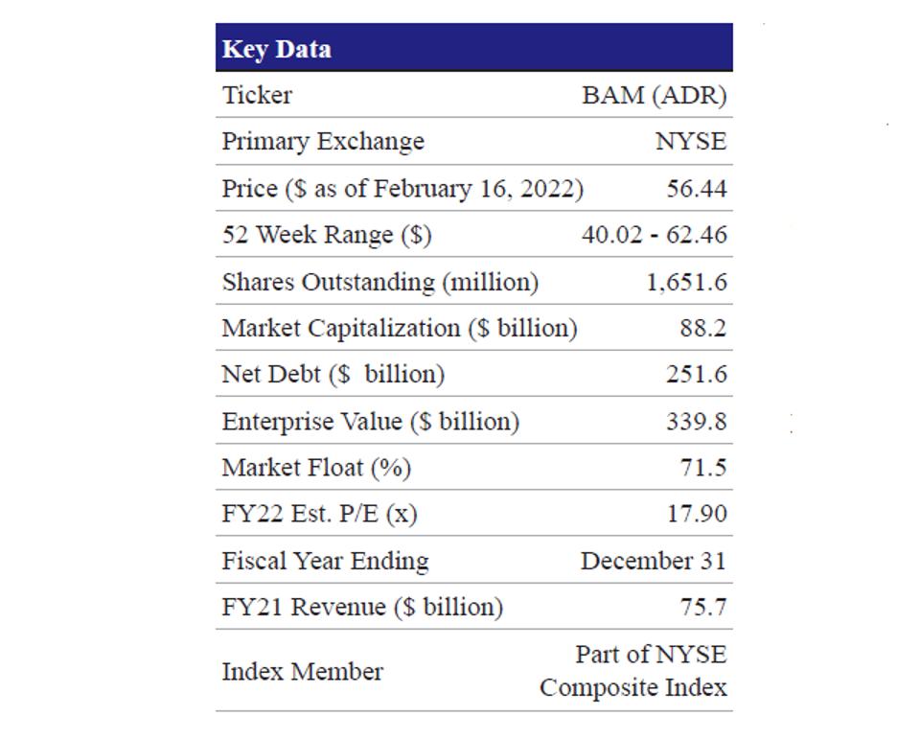Click the BAM (ADR) ticker value

[x=654, y=95]
